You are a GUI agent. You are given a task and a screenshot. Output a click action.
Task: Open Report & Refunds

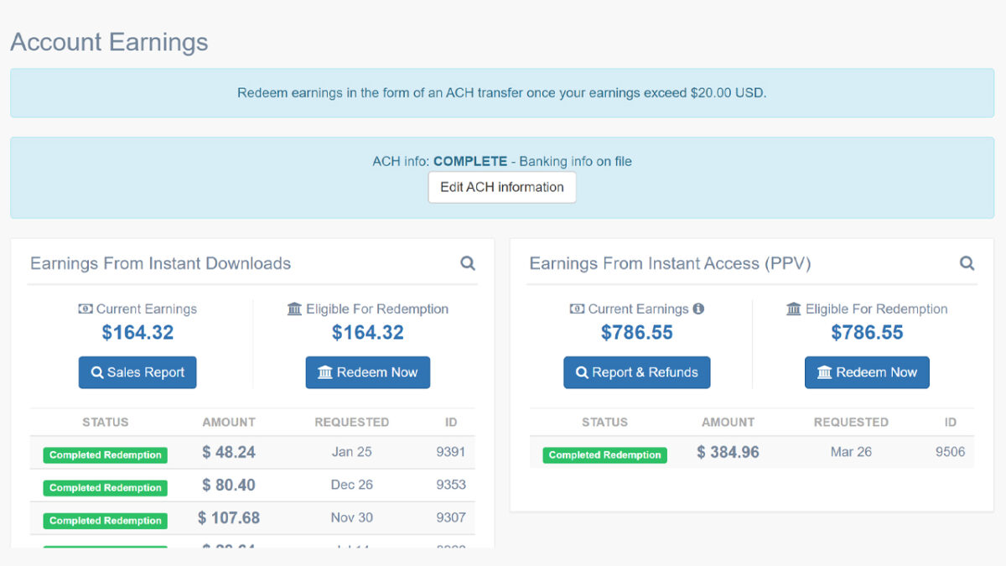point(636,372)
